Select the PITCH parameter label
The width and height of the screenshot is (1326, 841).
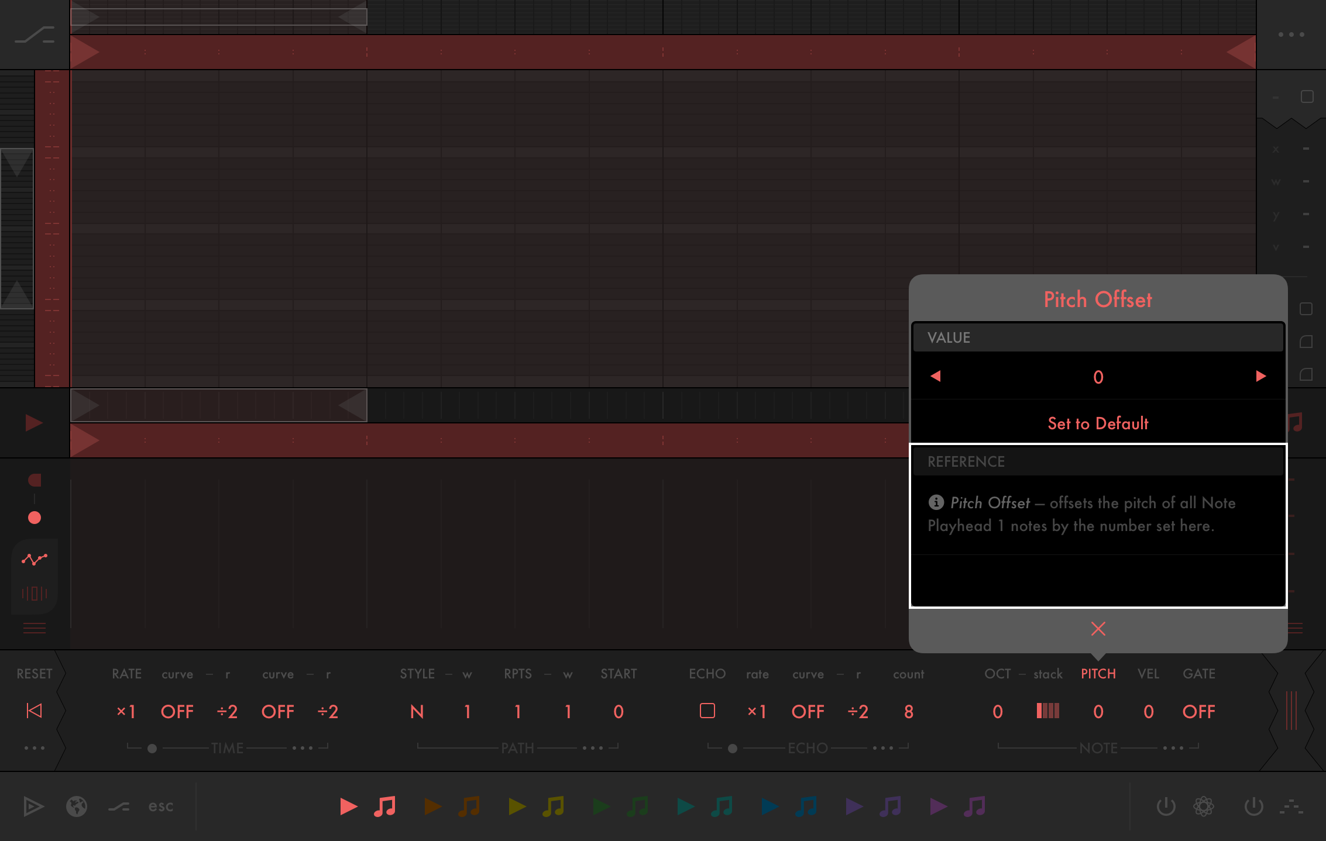[x=1098, y=674]
